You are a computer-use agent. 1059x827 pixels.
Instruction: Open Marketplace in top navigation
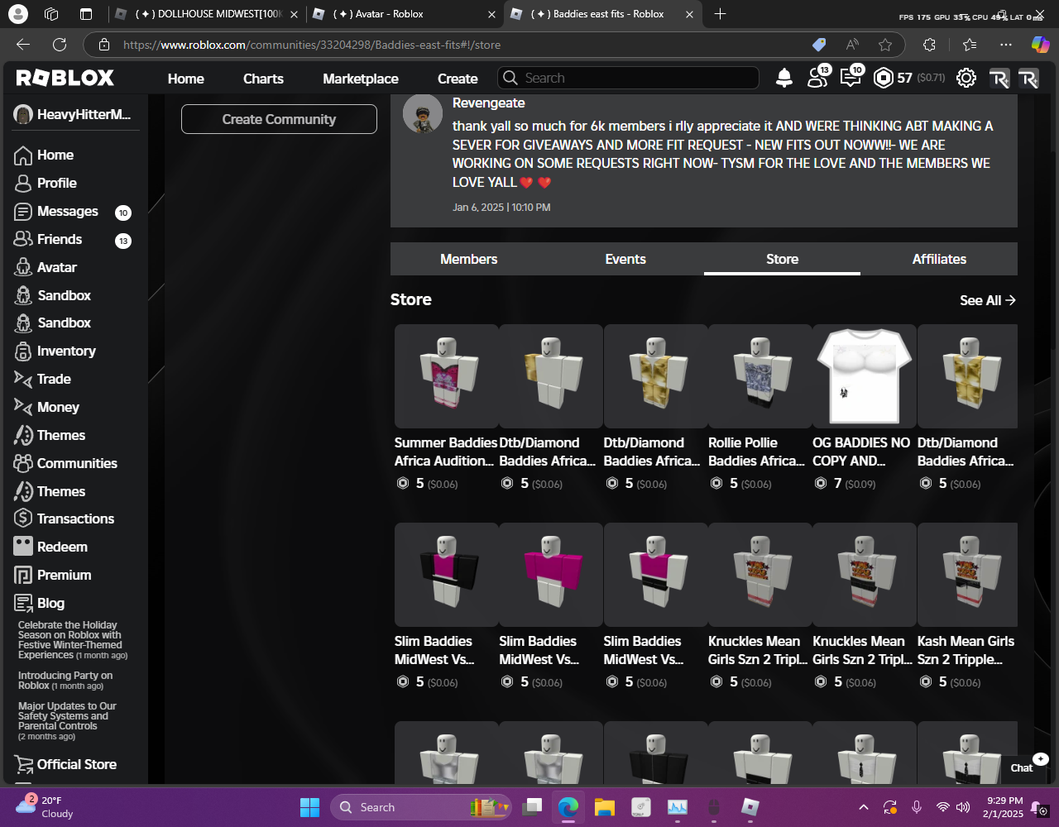point(361,79)
